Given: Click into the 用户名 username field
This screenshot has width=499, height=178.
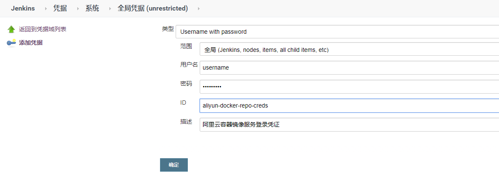Looking at the screenshot, I should (x=350, y=68).
